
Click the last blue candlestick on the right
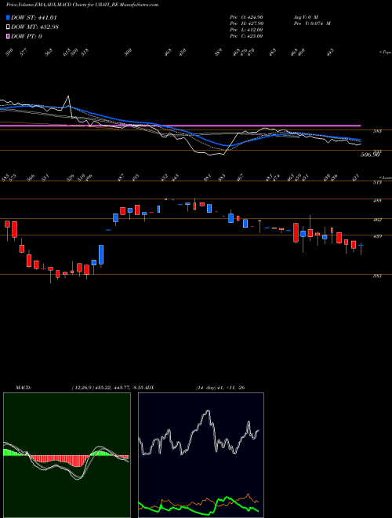(x=361, y=245)
